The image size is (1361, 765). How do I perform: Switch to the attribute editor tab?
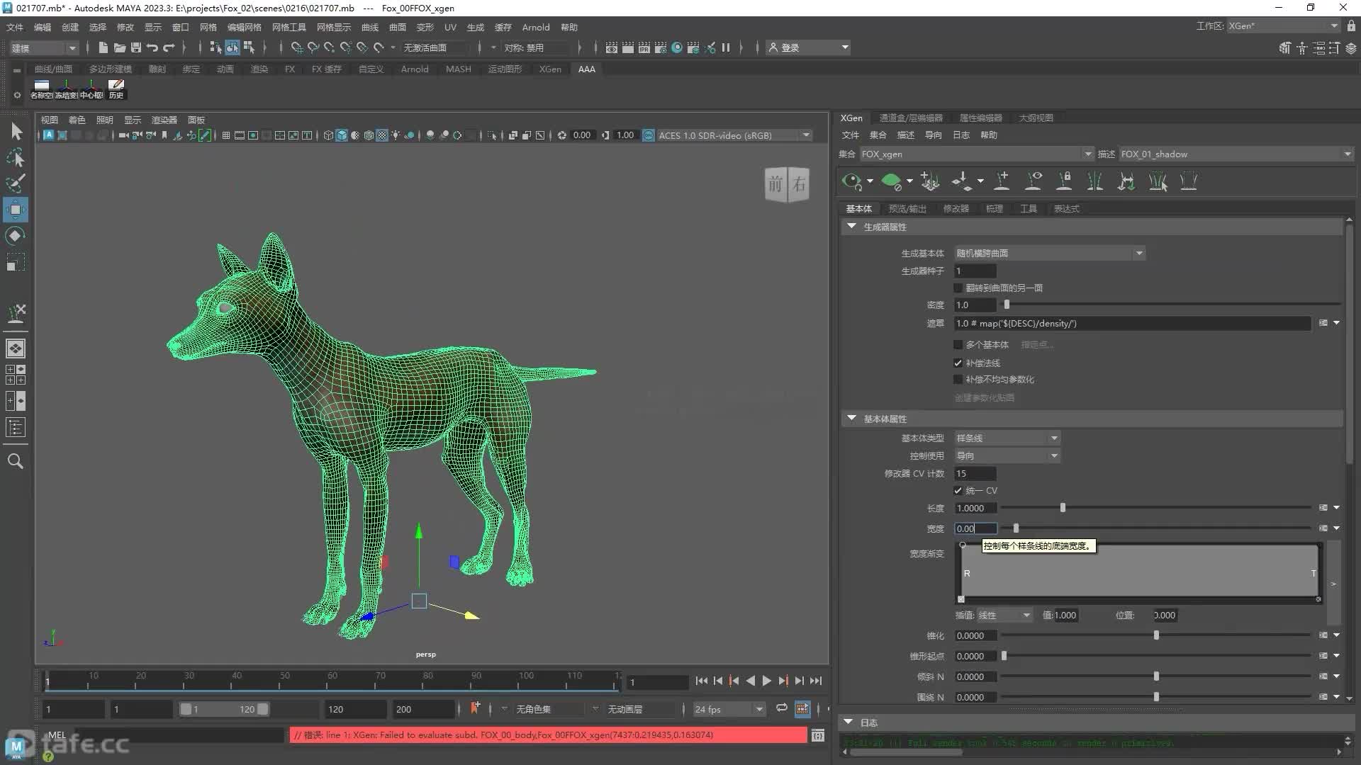(x=980, y=118)
